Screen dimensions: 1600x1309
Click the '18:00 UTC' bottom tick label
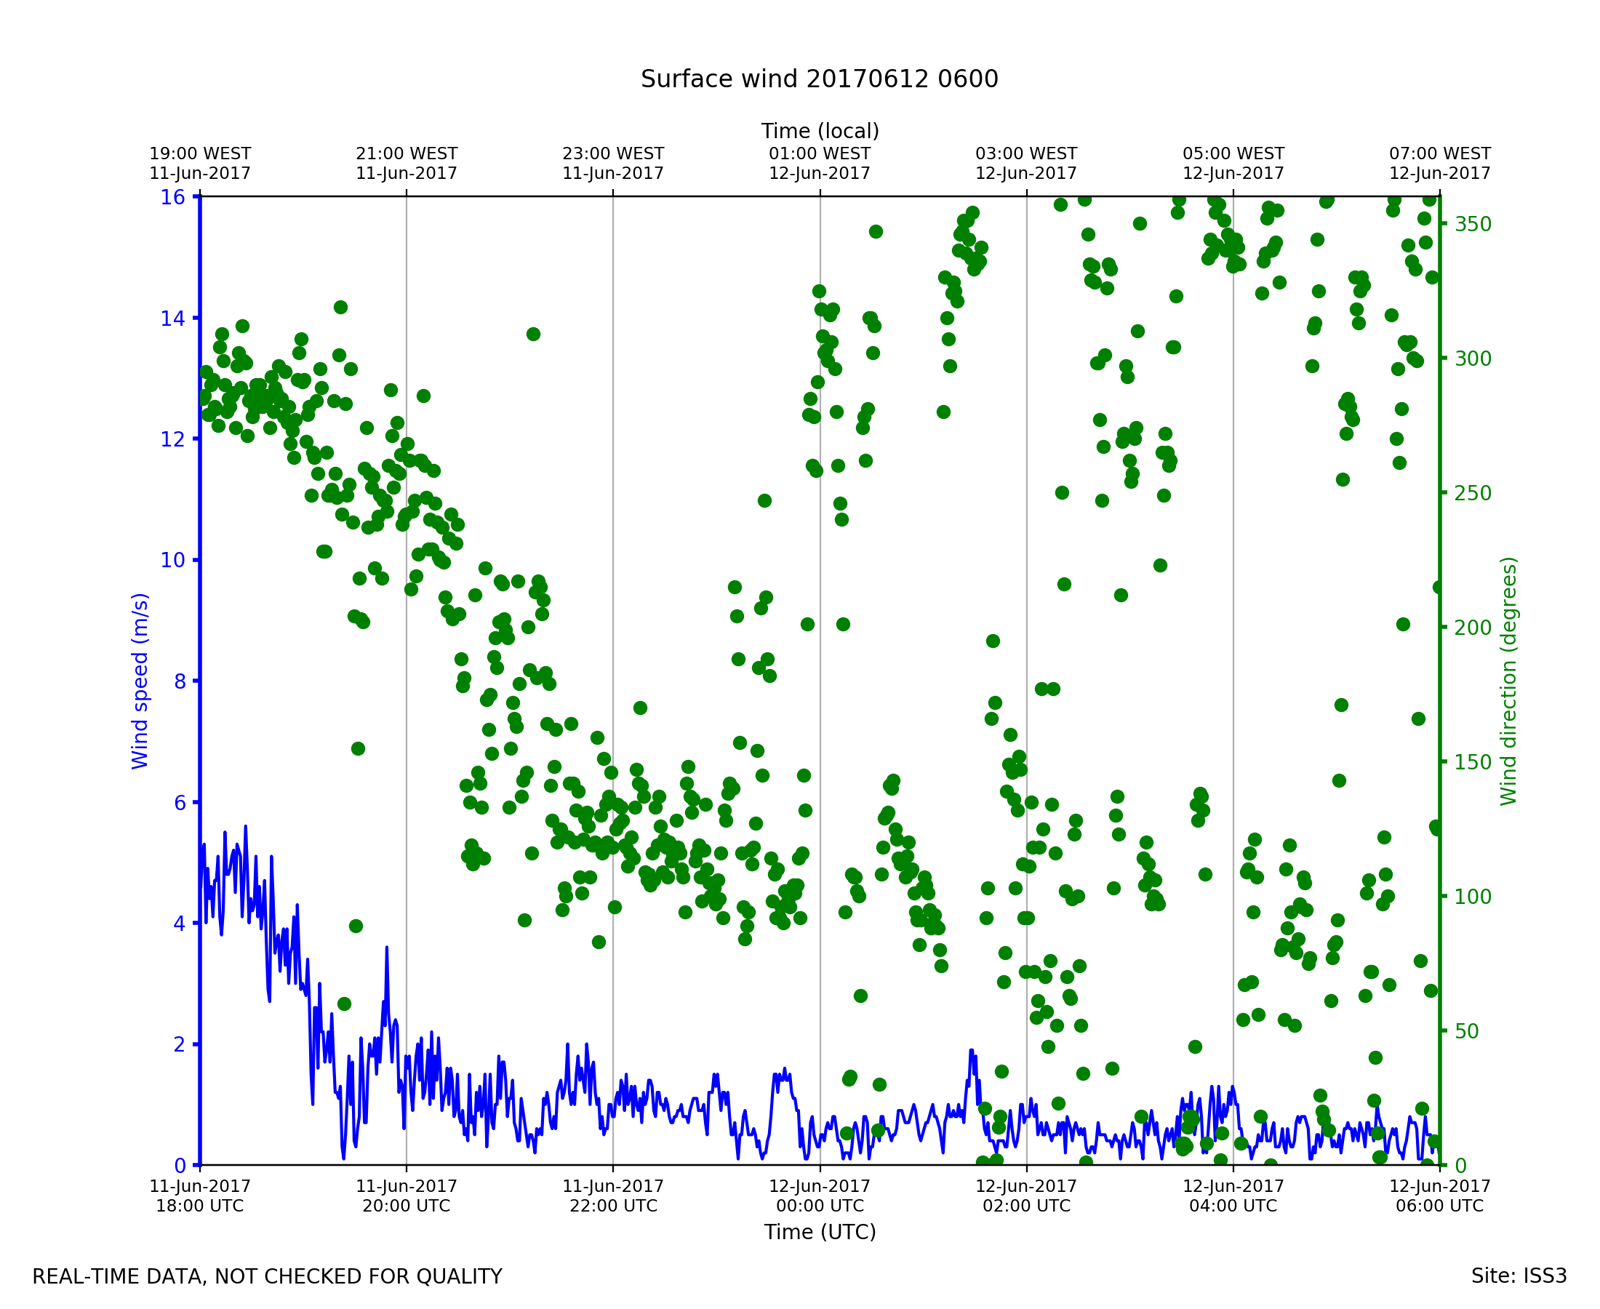click(200, 1206)
